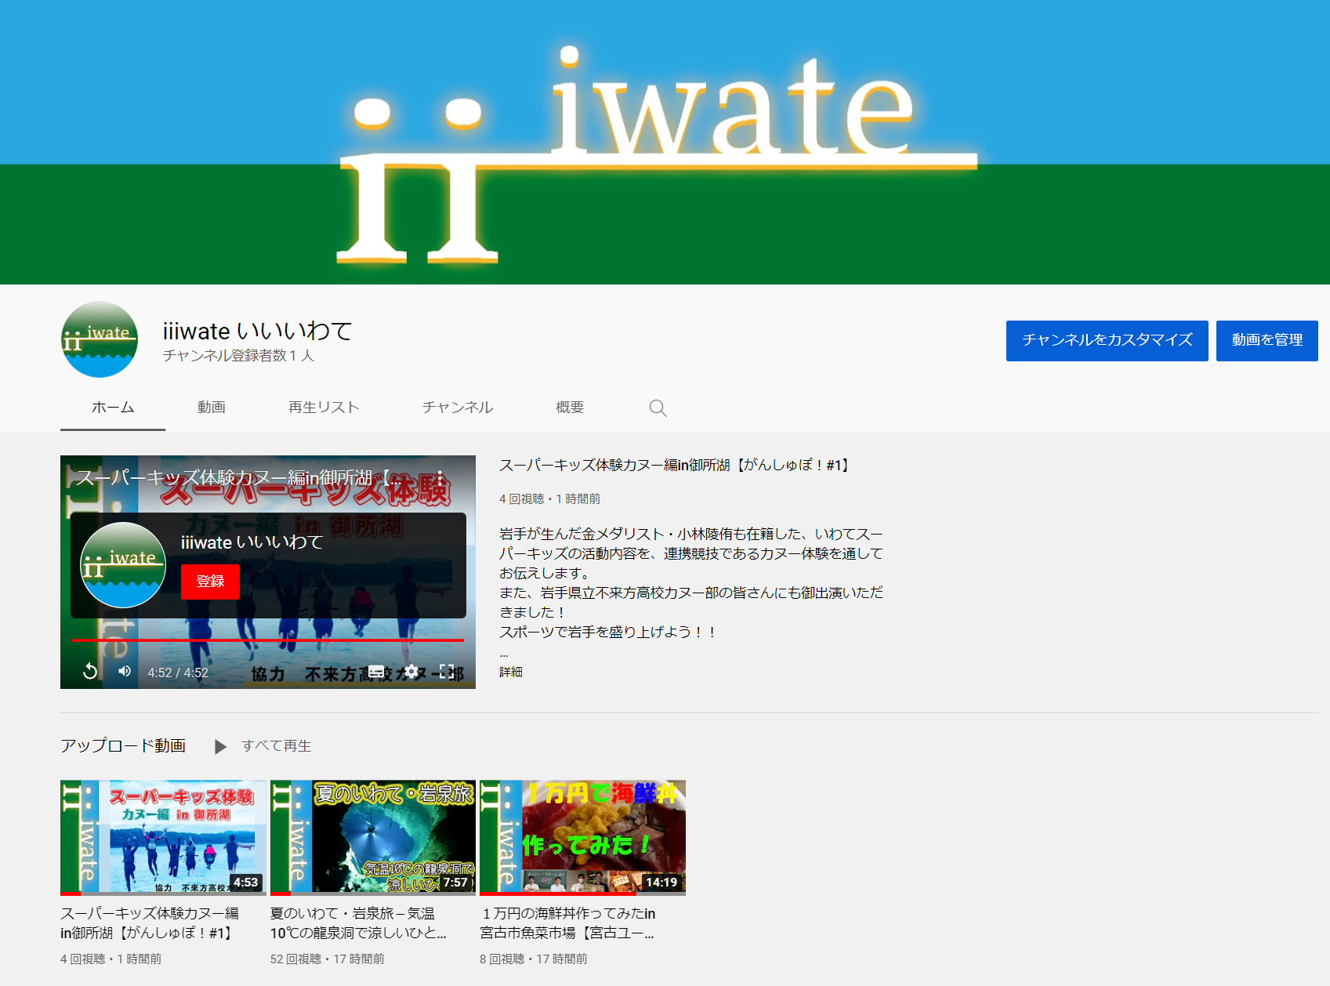Click the 動画を管理 button

(x=1267, y=340)
